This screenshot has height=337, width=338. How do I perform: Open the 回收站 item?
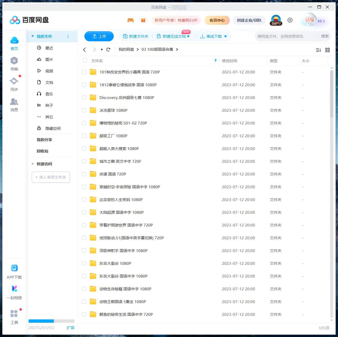click(x=42, y=151)
